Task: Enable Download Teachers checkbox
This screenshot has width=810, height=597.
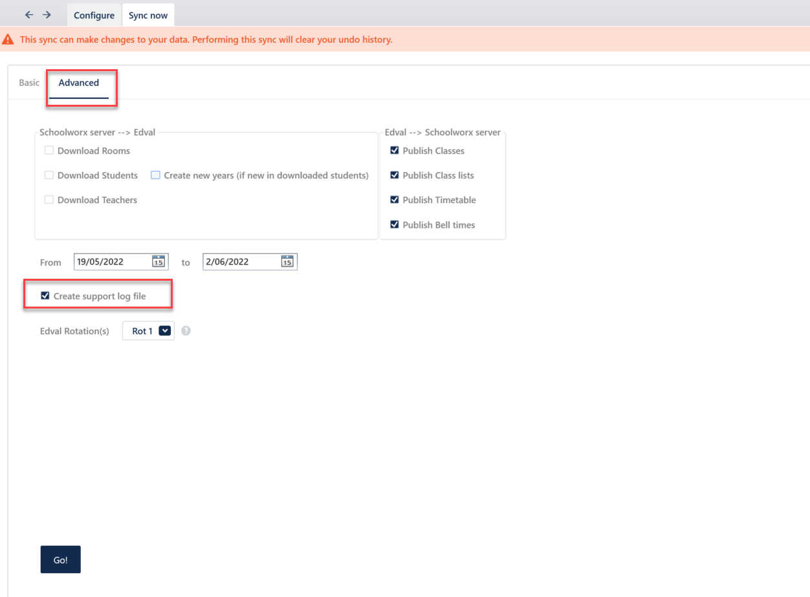Action: point(49,200)
